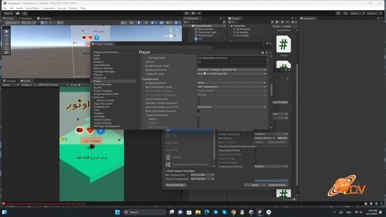Toggle ARMv7 target architecture checkbox

(198, 119)
